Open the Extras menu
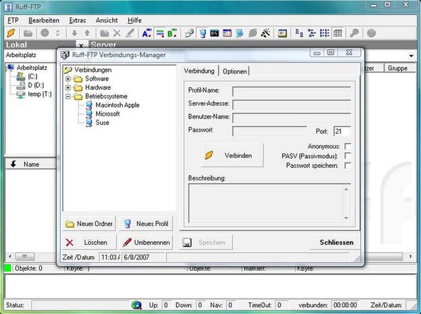This screenshot has height=314, width=421. point(77,20)
